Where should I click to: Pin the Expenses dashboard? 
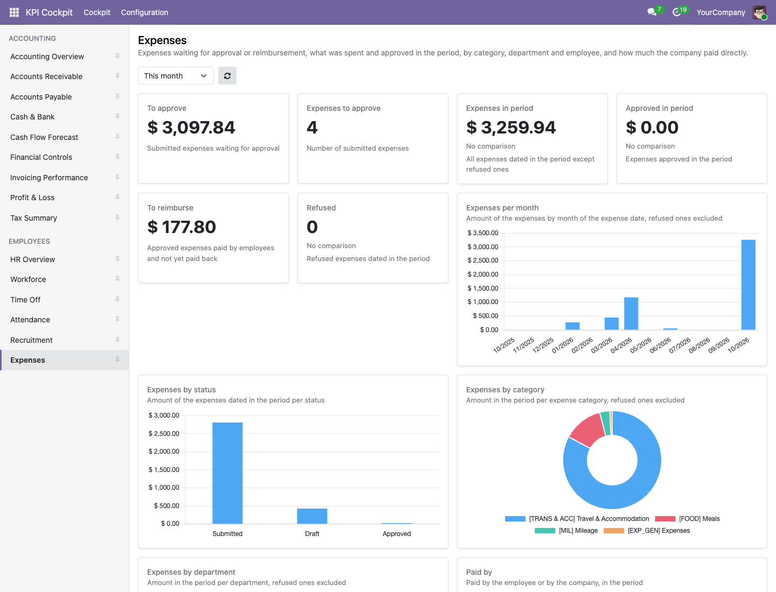pos(117,360)
